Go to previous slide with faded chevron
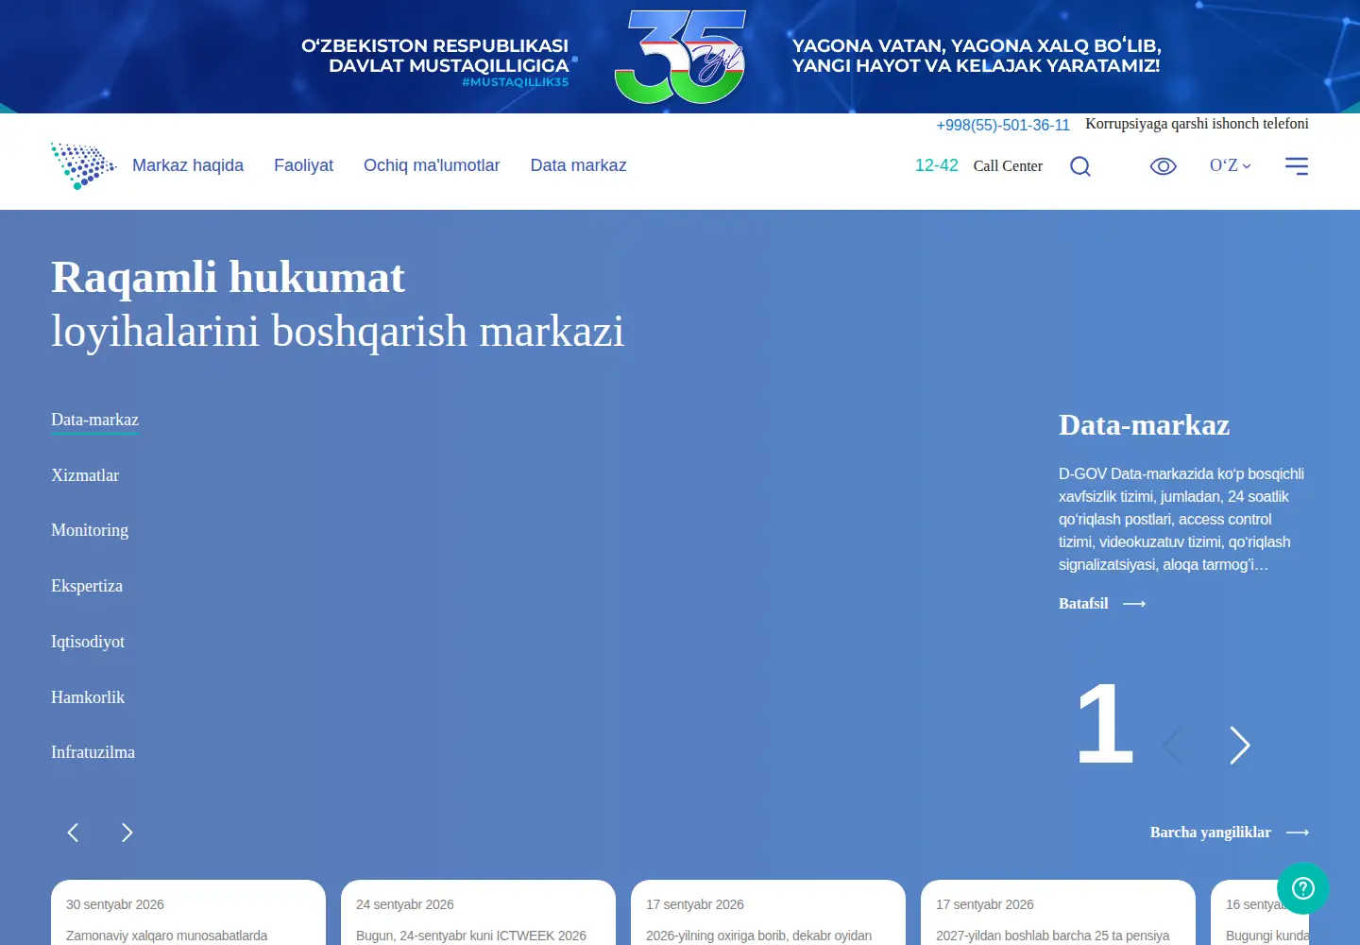Screen dimensions: 1360x945 pyautogui.click(x=1172, y=746)
